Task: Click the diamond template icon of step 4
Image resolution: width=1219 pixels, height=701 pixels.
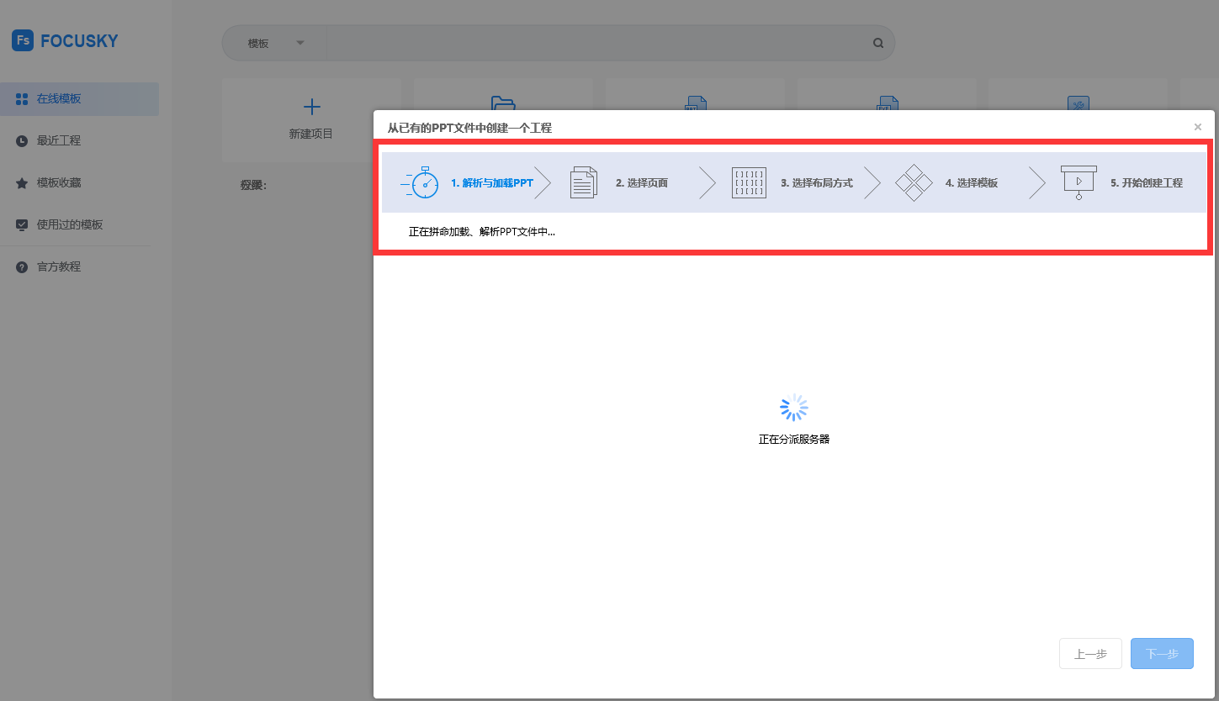Action: click(914, 182)
